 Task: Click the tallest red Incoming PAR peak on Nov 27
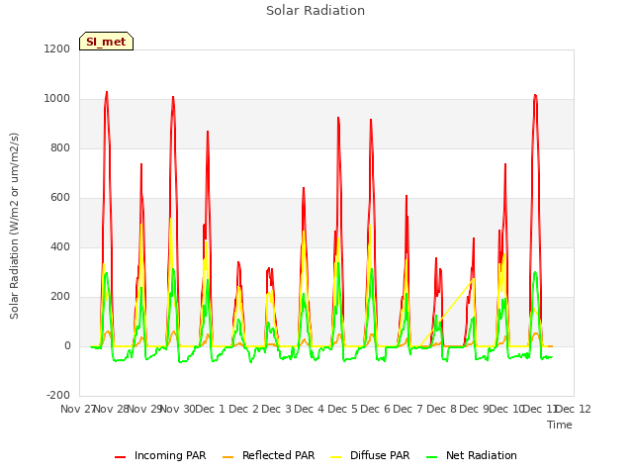click(107, 93)
